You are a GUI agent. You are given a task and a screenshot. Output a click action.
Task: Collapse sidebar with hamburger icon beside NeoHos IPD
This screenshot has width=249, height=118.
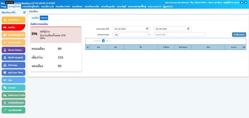[x=24, y=12]
